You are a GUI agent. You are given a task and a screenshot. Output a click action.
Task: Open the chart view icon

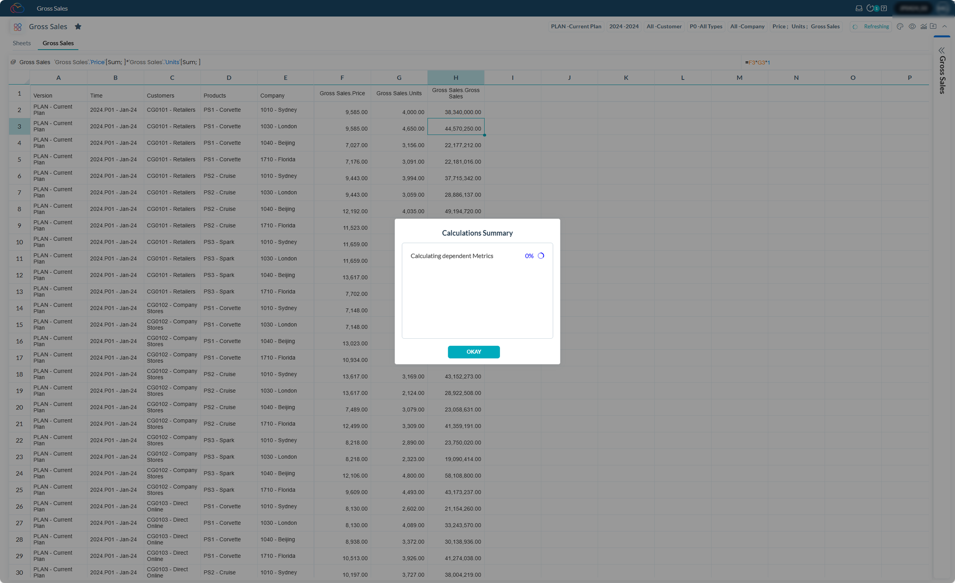tap(923, 26)
